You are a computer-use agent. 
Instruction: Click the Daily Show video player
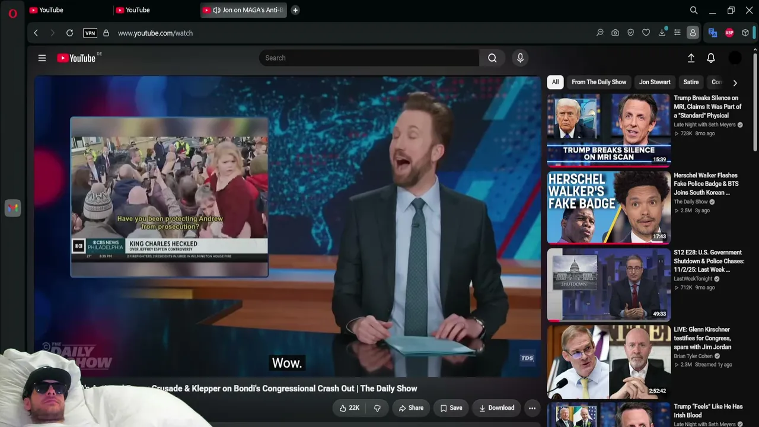point(288,227)
